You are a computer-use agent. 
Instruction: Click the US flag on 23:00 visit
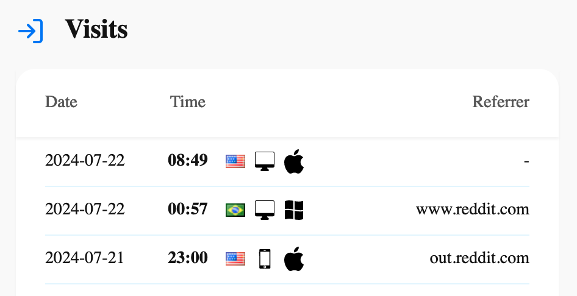pyautogui.click(x=235, y=258)
